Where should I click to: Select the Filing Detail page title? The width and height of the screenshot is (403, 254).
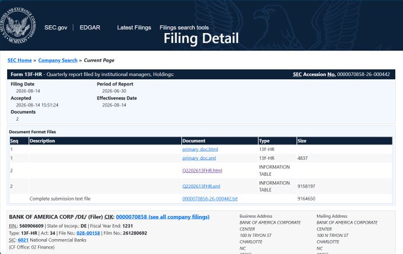tap(201, 38)
